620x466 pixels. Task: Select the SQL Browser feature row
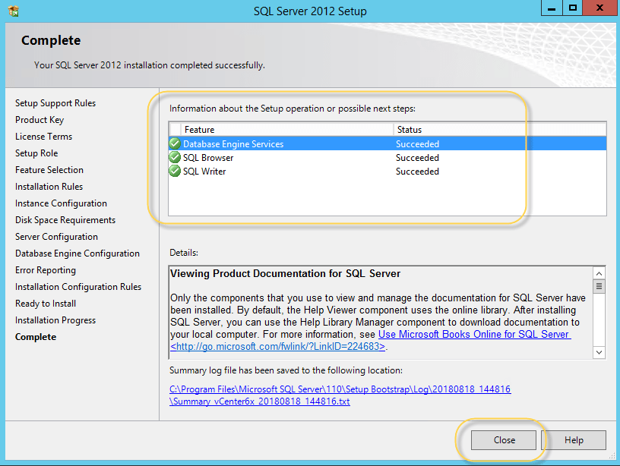tap(208, 158)
